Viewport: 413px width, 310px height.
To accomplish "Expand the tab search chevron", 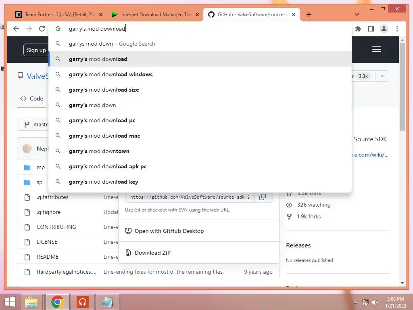I will (357, 15).
